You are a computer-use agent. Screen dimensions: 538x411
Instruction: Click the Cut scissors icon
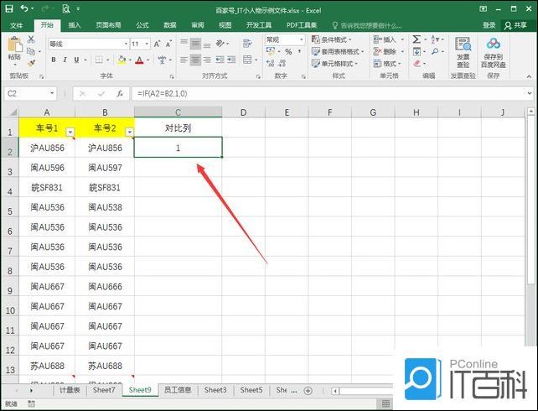coord(31,39)
